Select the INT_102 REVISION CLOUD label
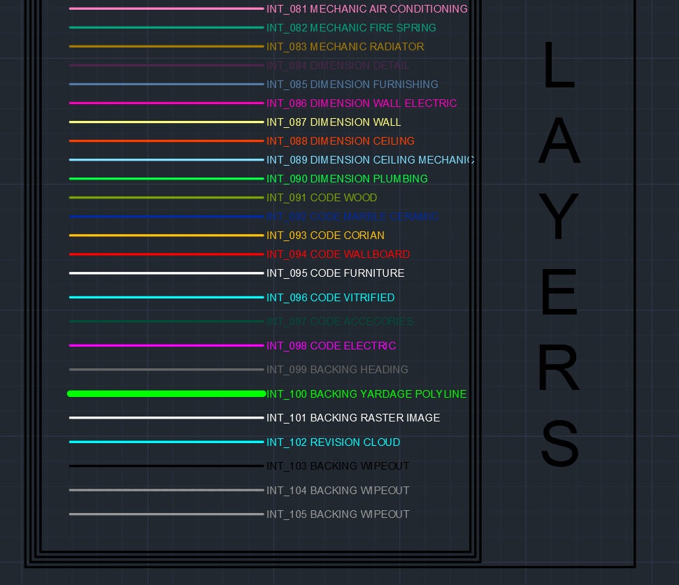 tap(334, 442)
